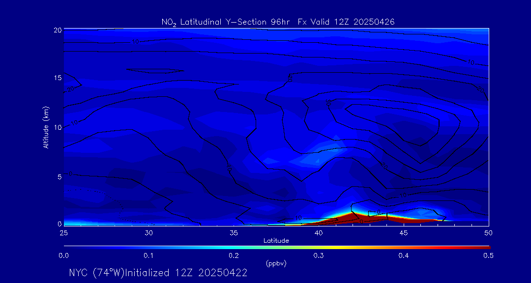This screenshot has width=531, height=283.
Task: Click latitude axis tick label 45
Action: 404,233
